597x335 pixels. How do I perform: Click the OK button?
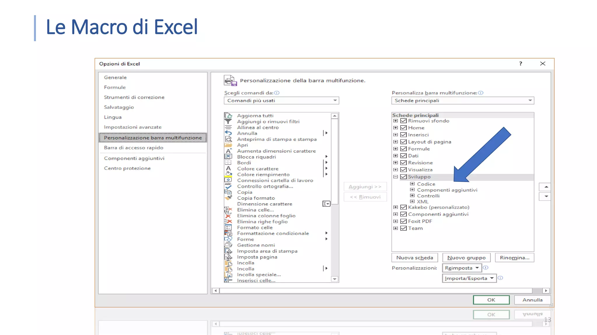coord(491,300)
